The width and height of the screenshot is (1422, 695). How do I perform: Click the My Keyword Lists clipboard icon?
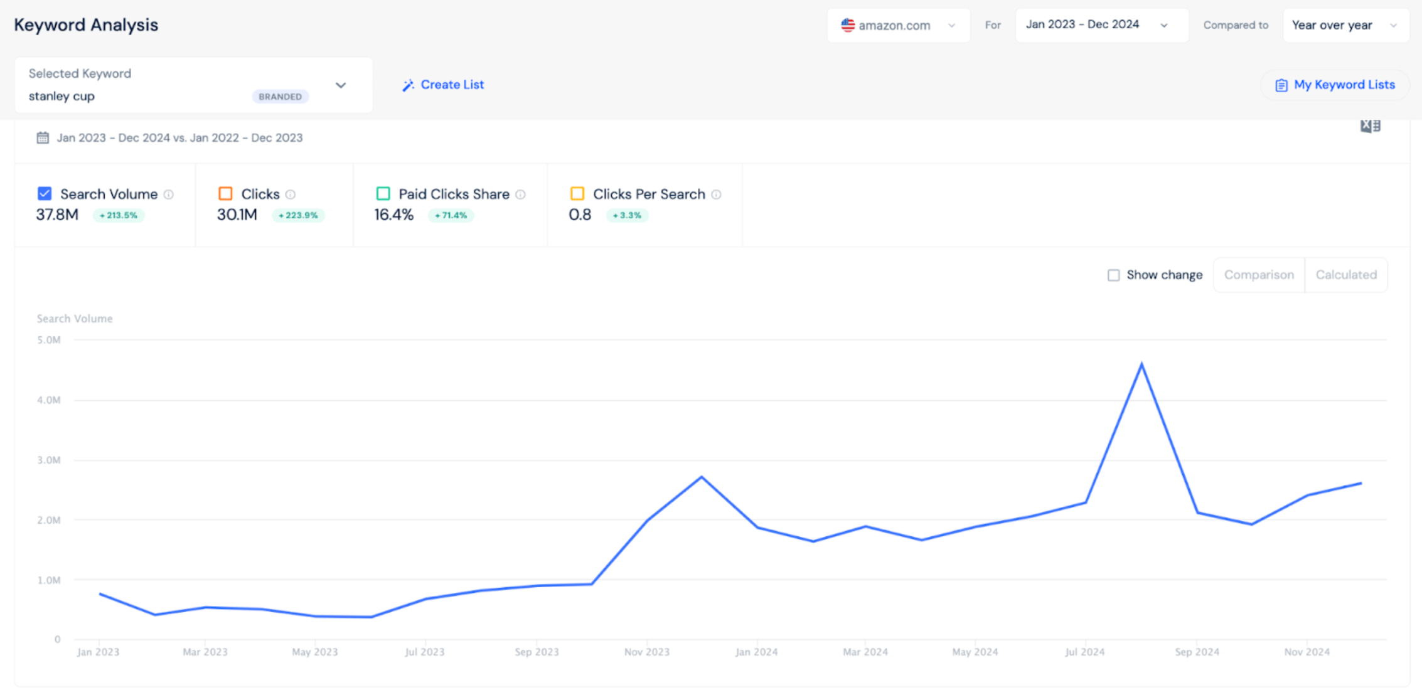[x=1281, y=85]
